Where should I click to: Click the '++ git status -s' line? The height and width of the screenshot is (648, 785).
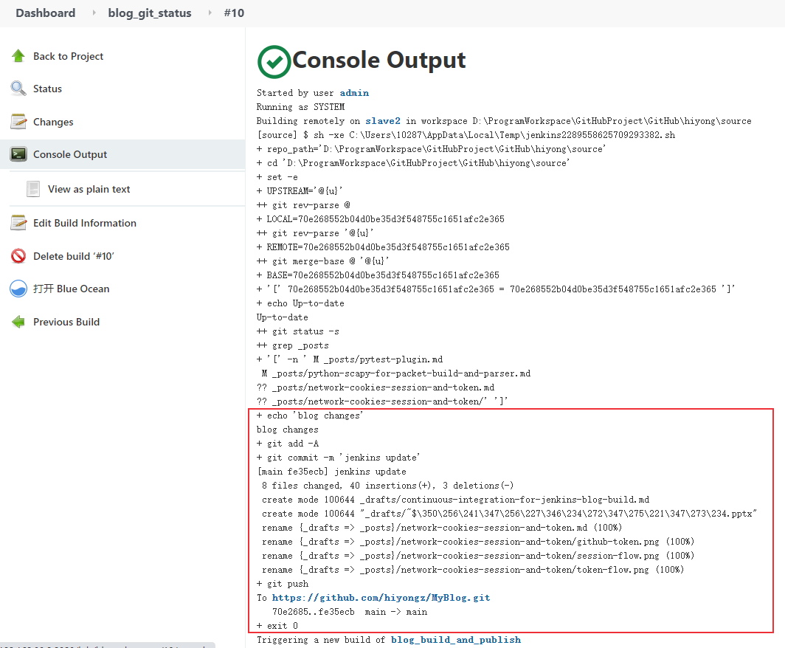tap(298, 331)
